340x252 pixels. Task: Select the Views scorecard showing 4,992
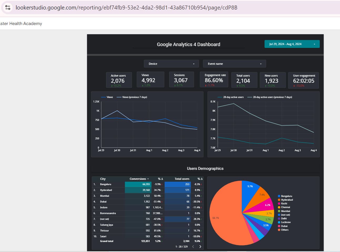tap(150, 80)
